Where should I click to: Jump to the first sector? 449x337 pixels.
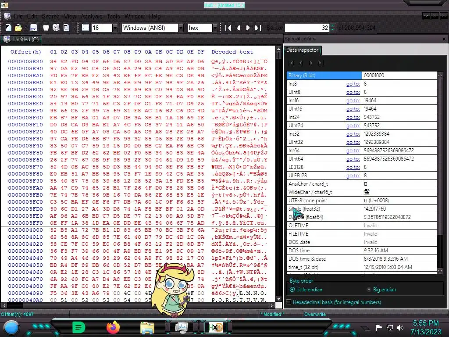pyautogui.click(x=228, y=28)
